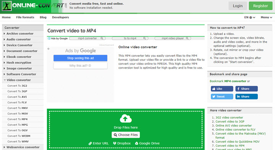The image size is (275, 150).
Task: Click the cloud upload icon
Action: click(126, 118)
